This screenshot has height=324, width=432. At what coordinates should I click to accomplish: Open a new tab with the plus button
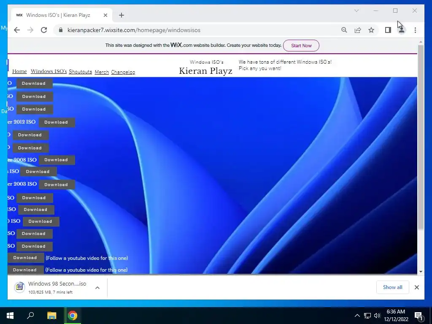click(x=121, y=15)
